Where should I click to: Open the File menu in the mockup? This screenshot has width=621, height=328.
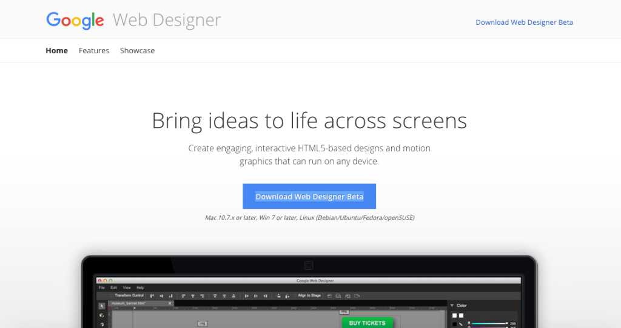pyautogui.click(x=102, y=287)
